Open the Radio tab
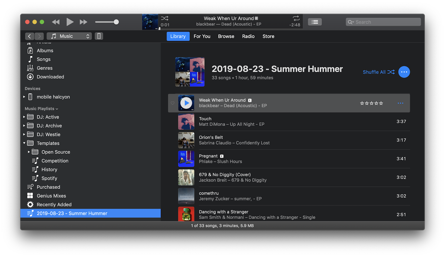445x257 pixels. point(248,36)
